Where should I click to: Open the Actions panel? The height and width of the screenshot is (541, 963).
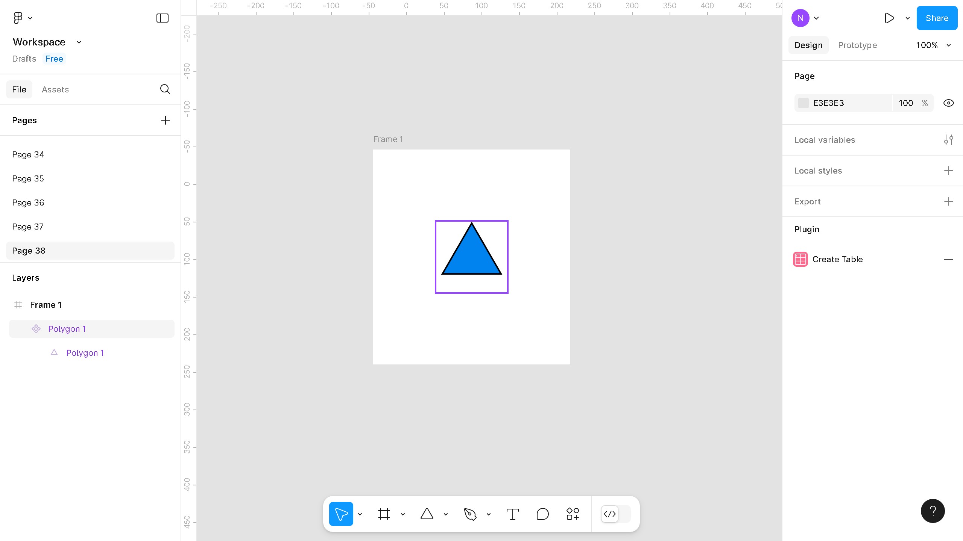point(572,514)
